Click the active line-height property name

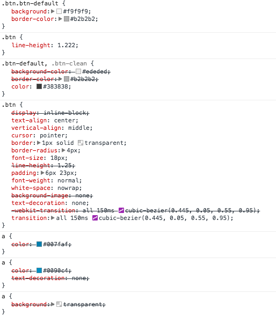click(31, 45)
